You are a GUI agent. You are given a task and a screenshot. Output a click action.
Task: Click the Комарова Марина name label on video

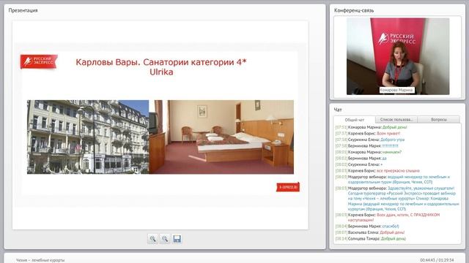tap(396, 90)
